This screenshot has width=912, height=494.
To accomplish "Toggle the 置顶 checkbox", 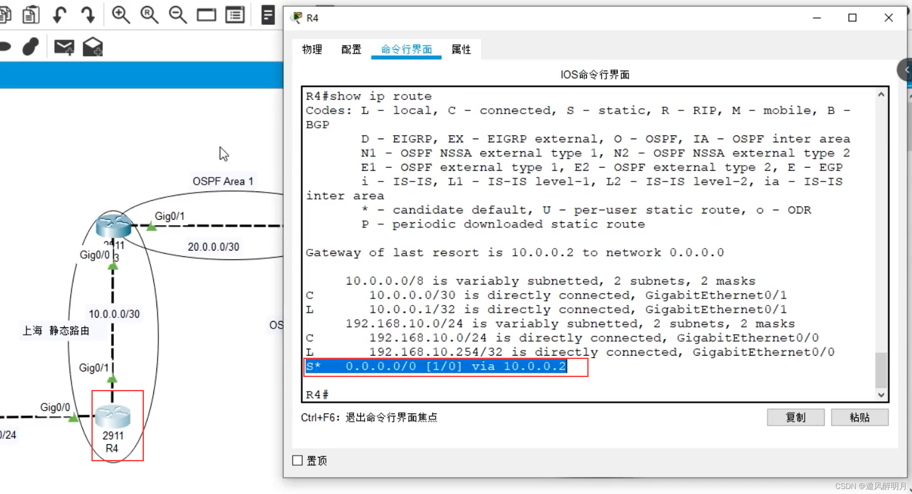I will tap(297, 460).
